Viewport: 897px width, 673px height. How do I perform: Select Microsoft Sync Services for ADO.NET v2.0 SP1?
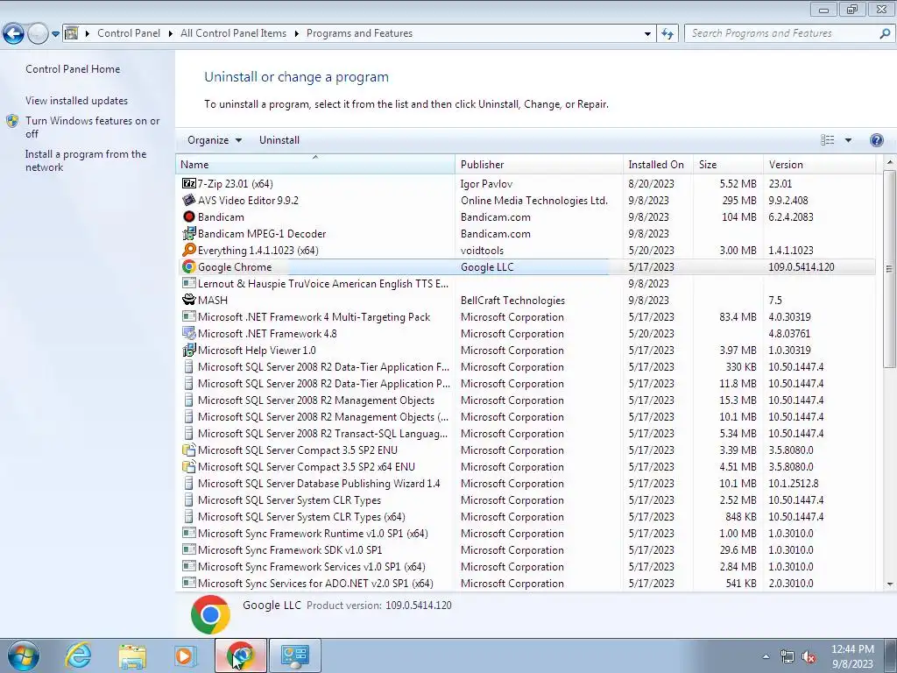click(x=526, y=583)
